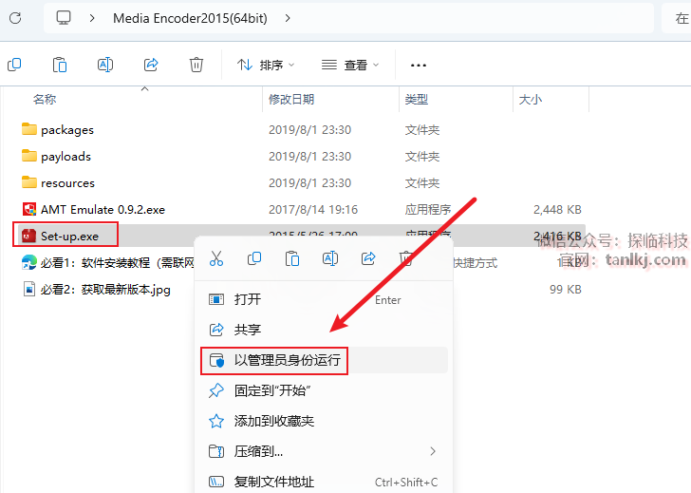Select the 必看2：获取最新版本.jpg file

click(x=105, y=290)
